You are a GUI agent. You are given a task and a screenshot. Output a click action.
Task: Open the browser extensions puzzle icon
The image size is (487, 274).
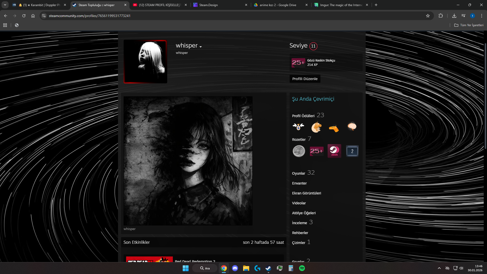[x=441, y=16]
